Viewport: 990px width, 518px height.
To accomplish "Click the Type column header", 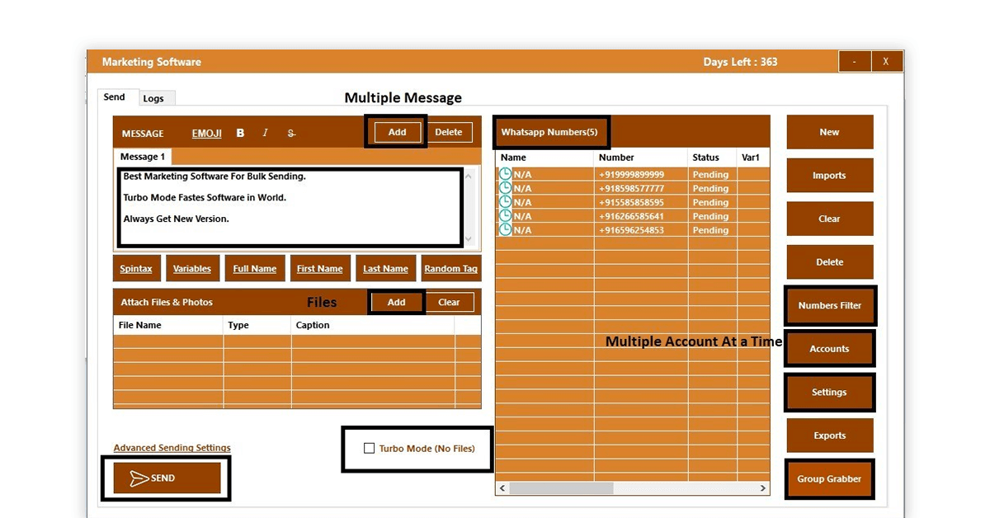I will (257, 325).
